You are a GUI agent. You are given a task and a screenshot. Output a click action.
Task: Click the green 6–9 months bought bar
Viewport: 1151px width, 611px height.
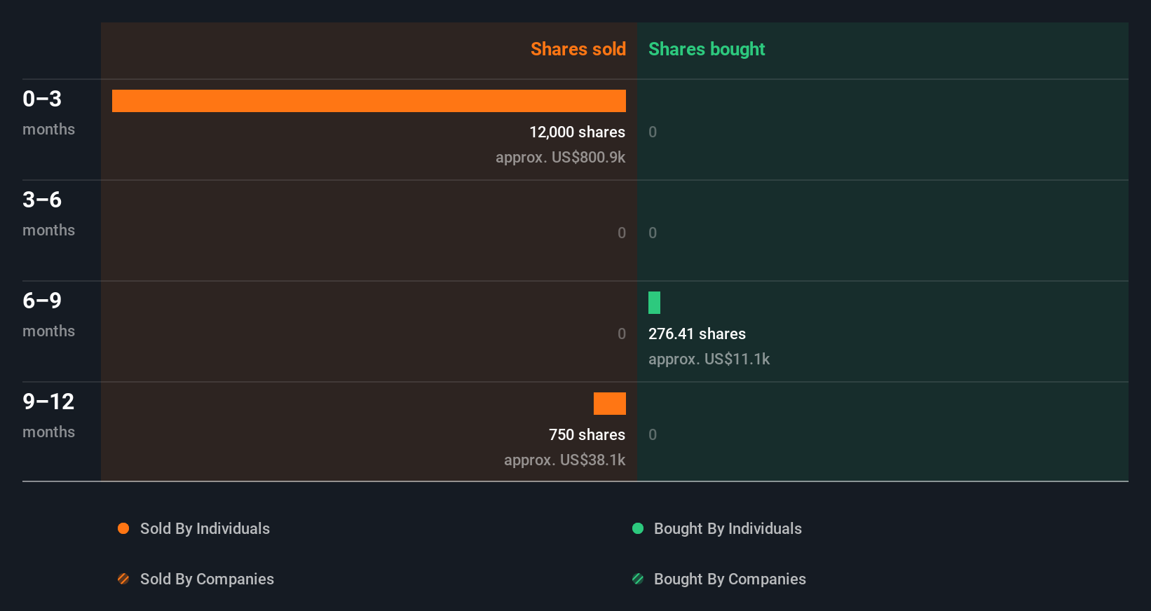(x=654, y=303)
